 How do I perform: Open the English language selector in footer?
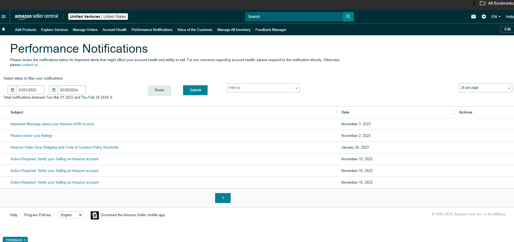pos(71,215)
